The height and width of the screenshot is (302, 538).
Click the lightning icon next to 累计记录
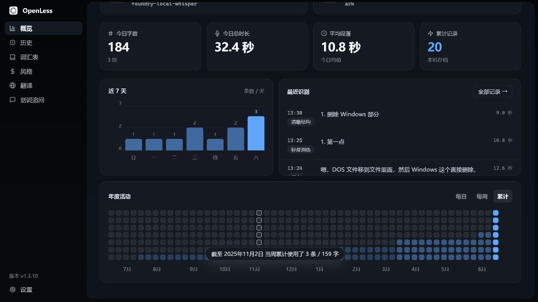[x=430, y=33]
